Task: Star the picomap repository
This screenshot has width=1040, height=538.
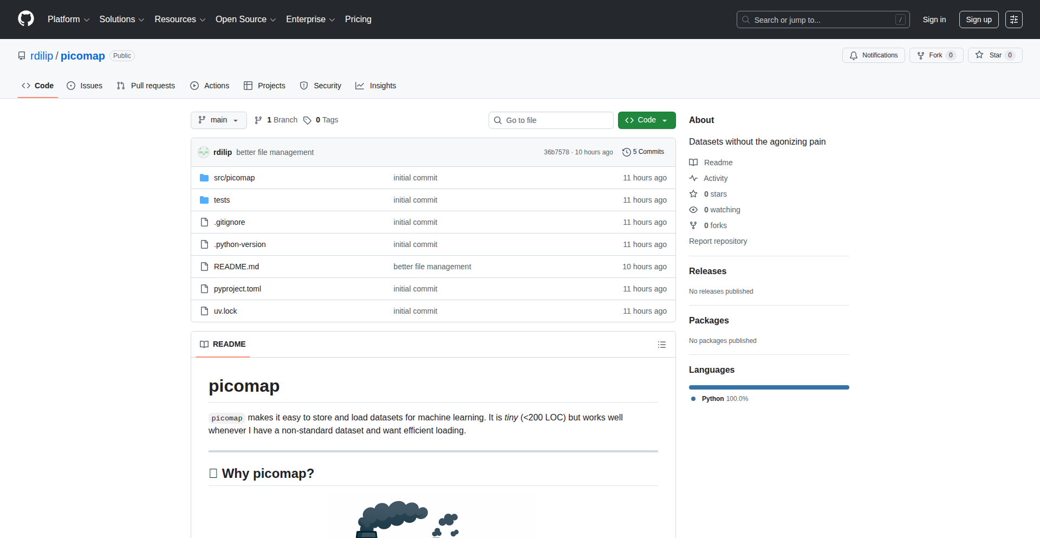Action: (x=995, y=55)
